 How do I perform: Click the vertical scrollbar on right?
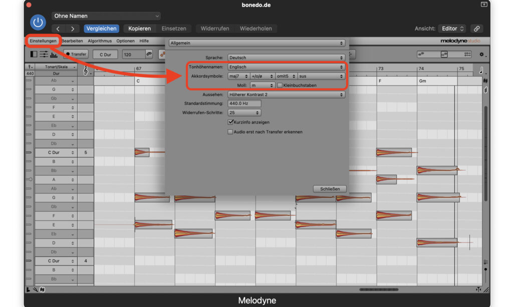(486, 153)
